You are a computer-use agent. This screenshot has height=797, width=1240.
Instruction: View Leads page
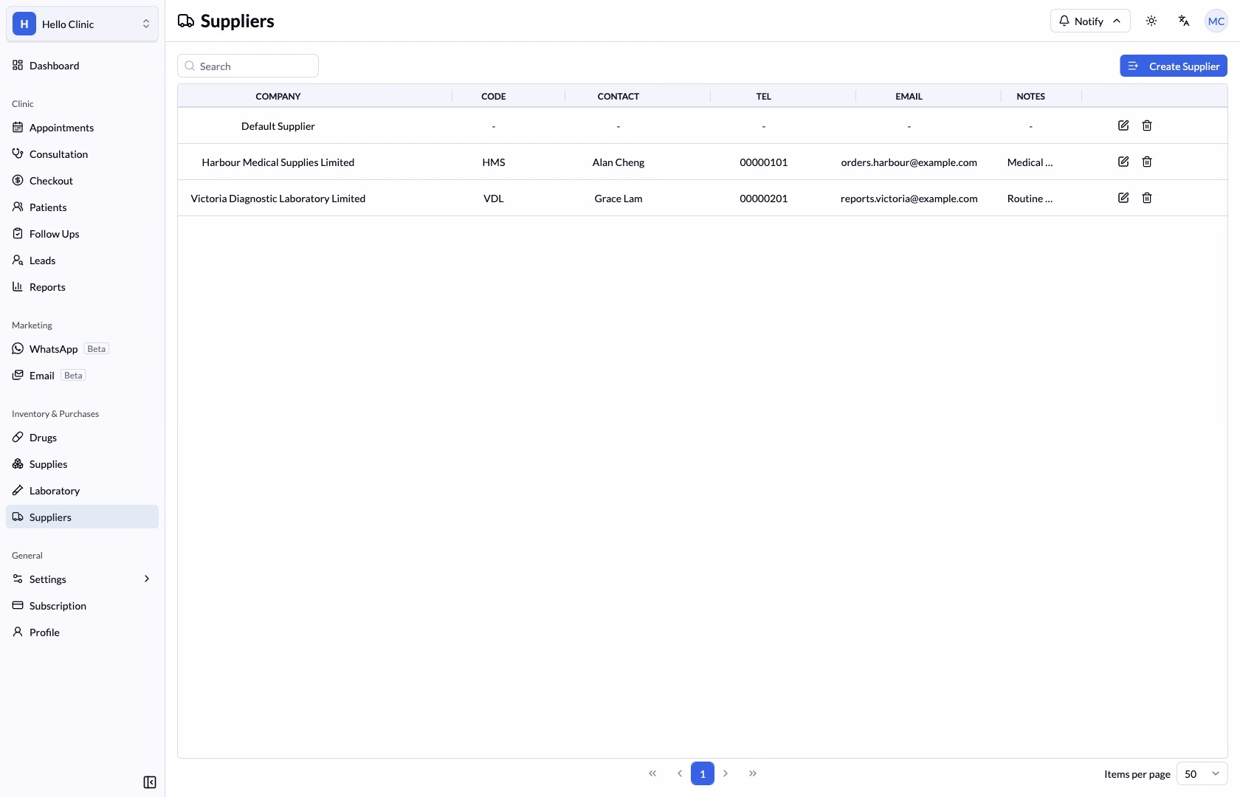82,261
